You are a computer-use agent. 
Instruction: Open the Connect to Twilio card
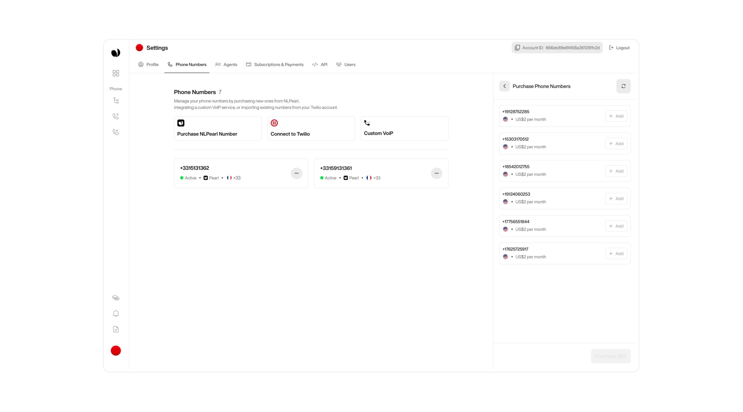[x=311, y=128]
